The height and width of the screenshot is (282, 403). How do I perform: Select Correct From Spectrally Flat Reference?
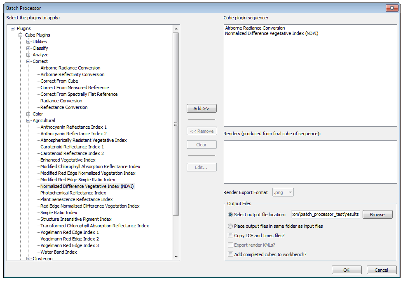(79, 94)
